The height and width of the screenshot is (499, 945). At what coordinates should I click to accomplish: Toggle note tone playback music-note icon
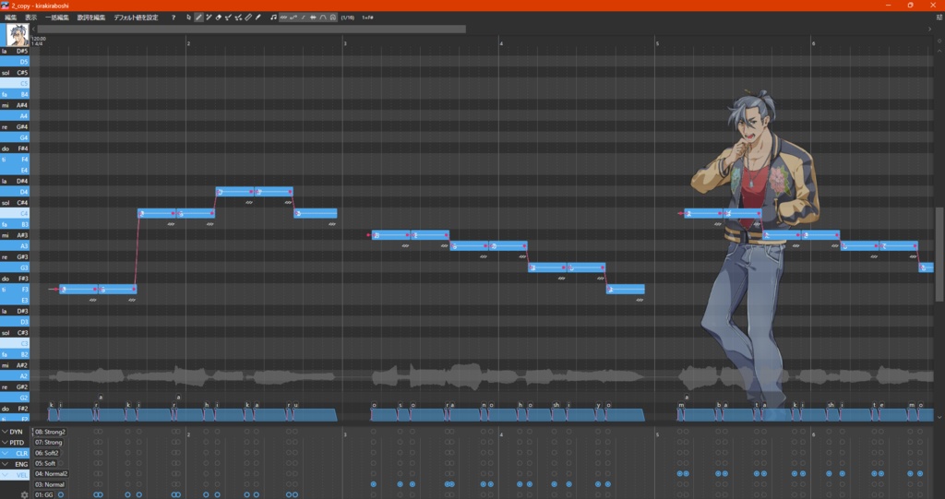273,18
